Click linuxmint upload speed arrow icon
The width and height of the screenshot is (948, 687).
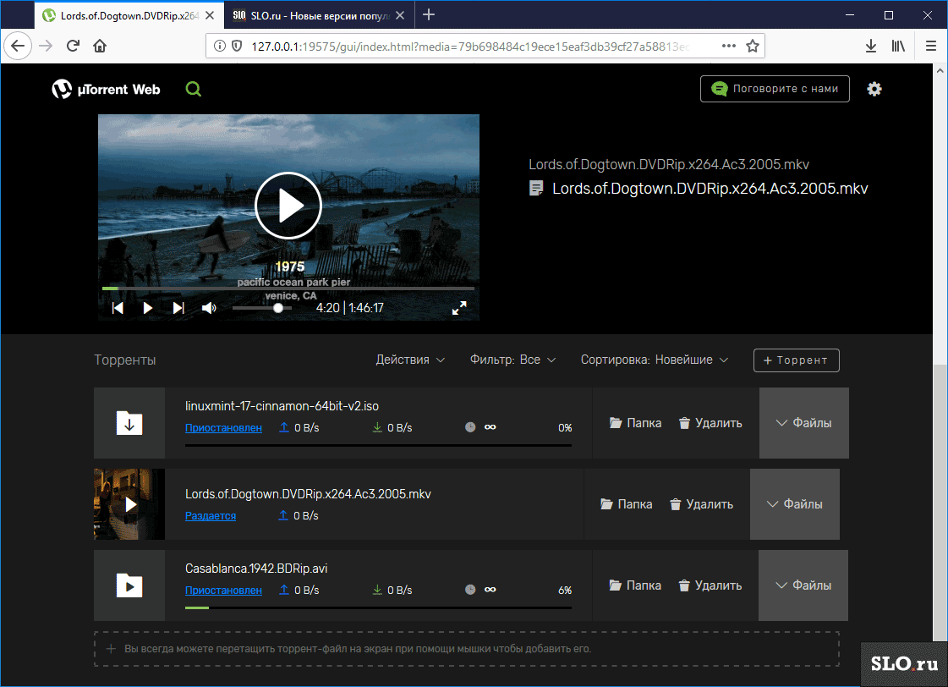[x=283, y=427]
